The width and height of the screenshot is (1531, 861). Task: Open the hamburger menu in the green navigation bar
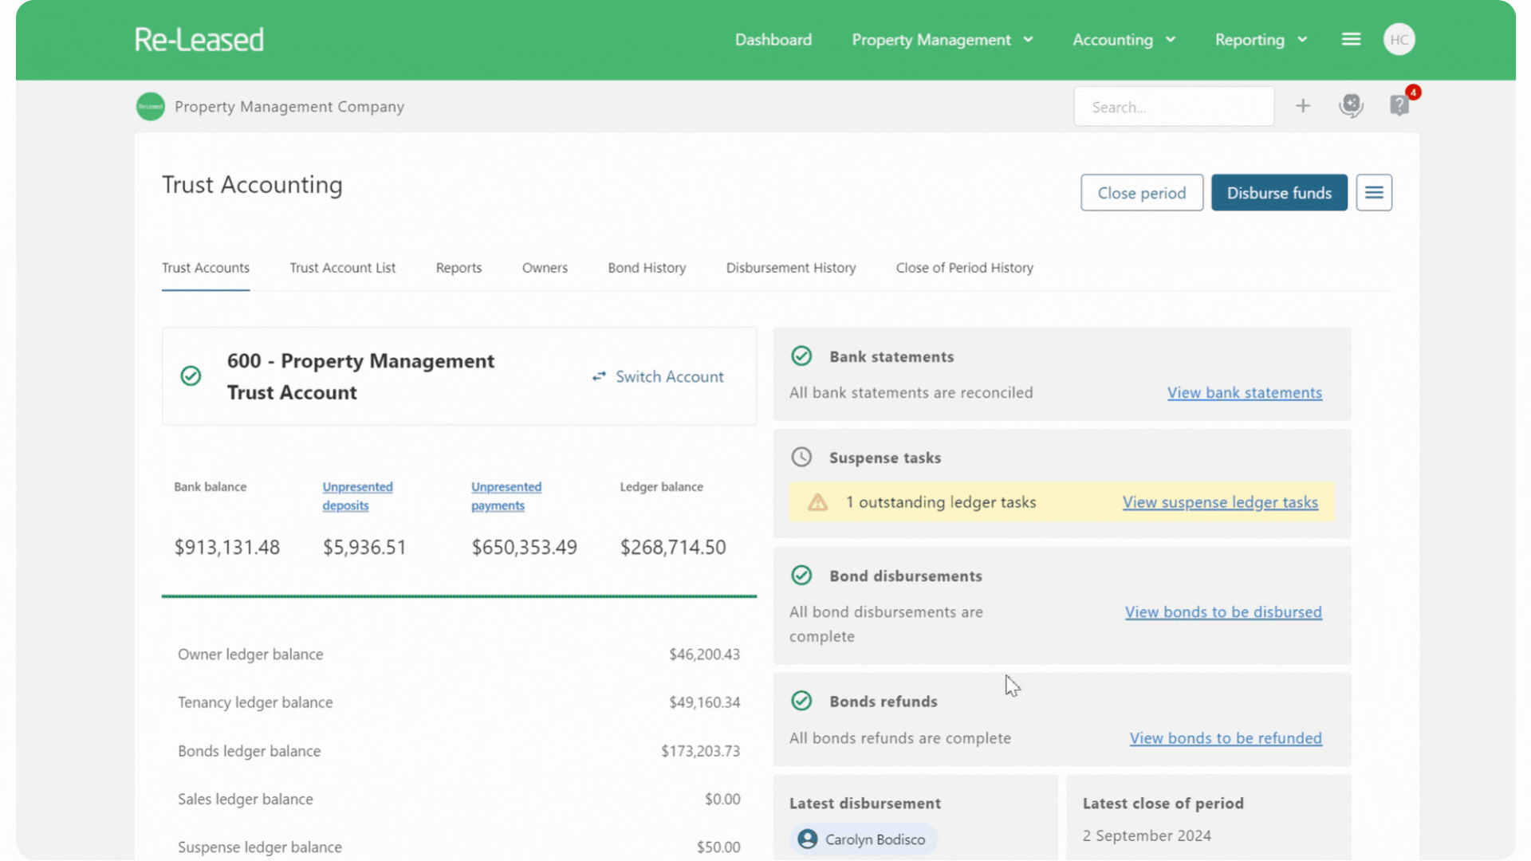click(1351, 38)
